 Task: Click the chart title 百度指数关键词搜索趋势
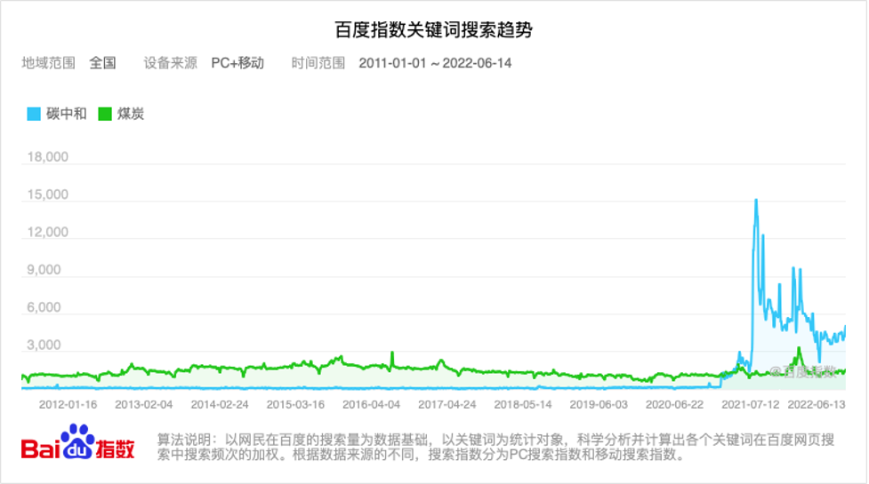[434, 29]
